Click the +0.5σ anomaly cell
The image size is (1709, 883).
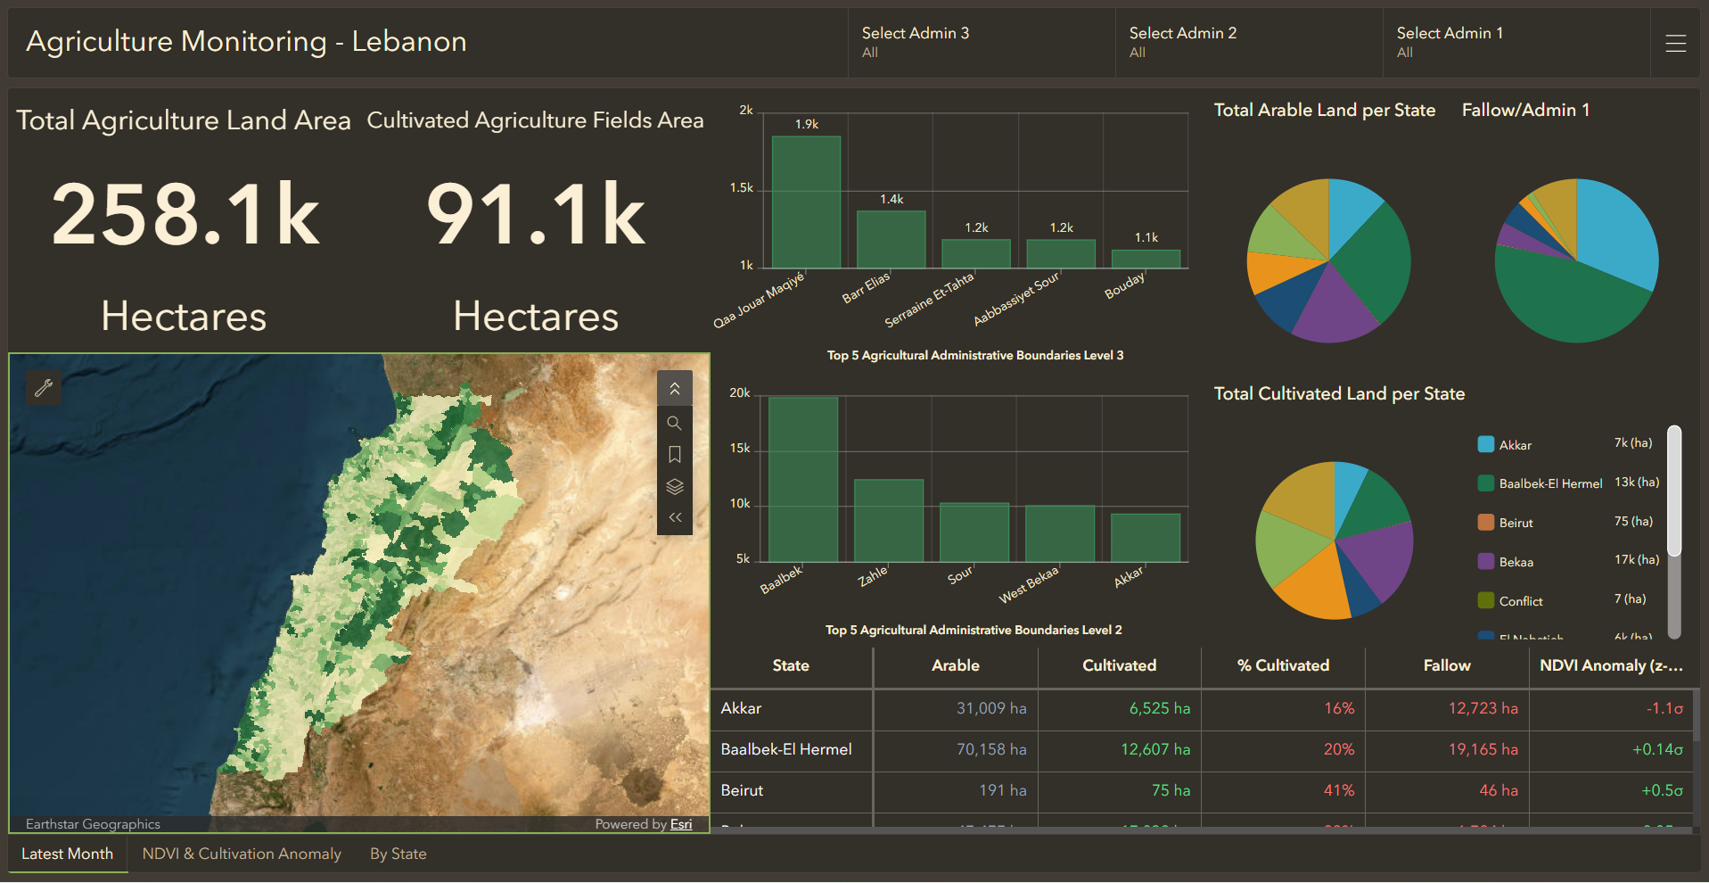1612,790
